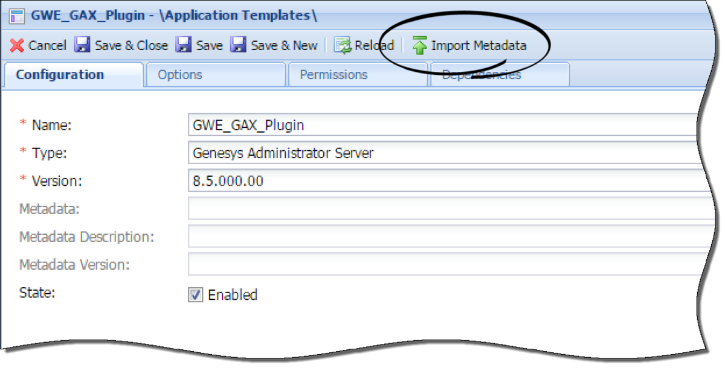Open the Options tab
The image size is (725, 368).
point(215,75)
